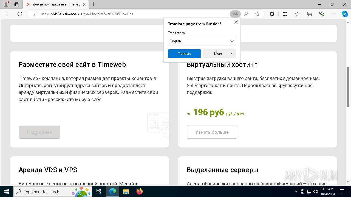Open the browser profile icon
The image size is (351, 197).
click(6, 4)
